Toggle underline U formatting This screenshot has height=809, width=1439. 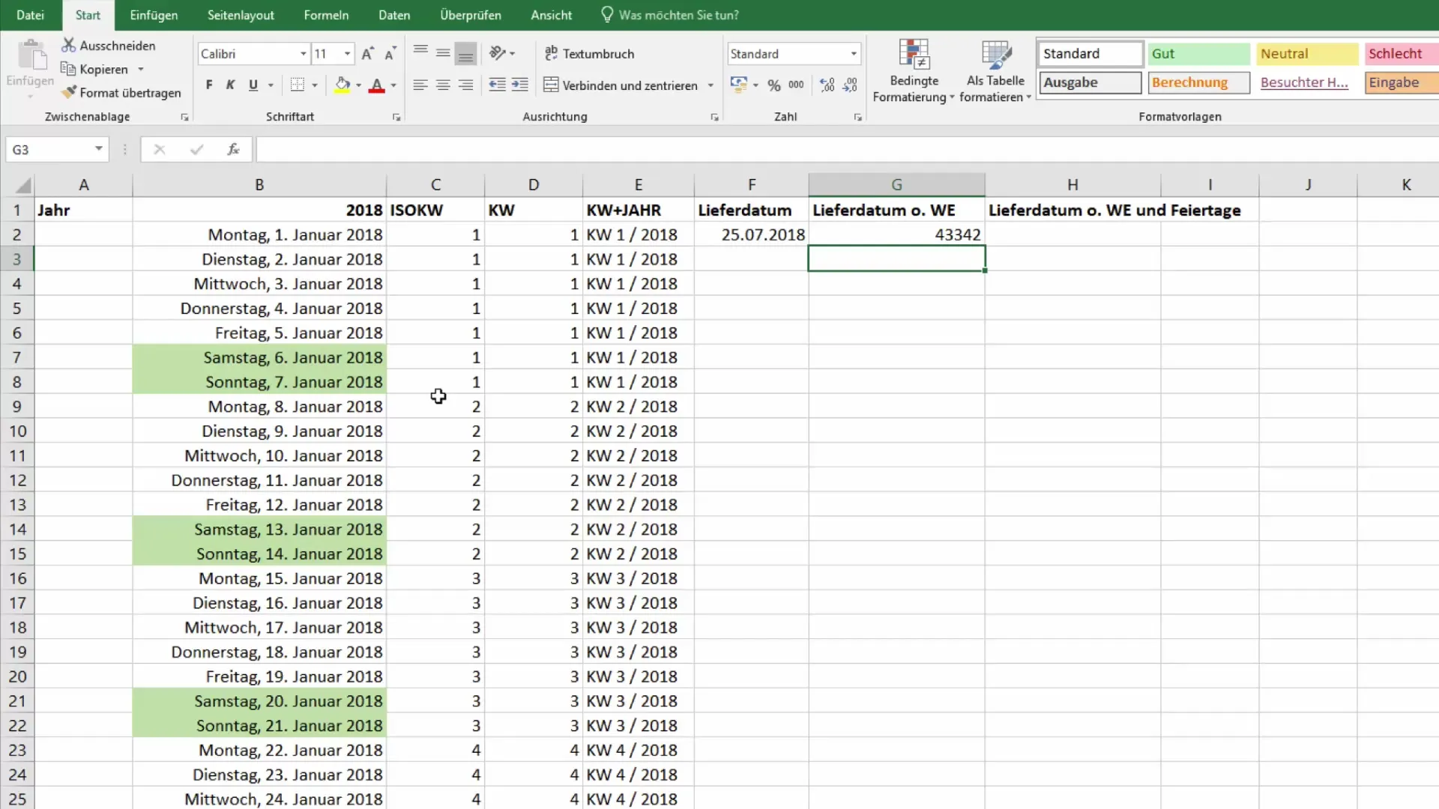[253, 85]
